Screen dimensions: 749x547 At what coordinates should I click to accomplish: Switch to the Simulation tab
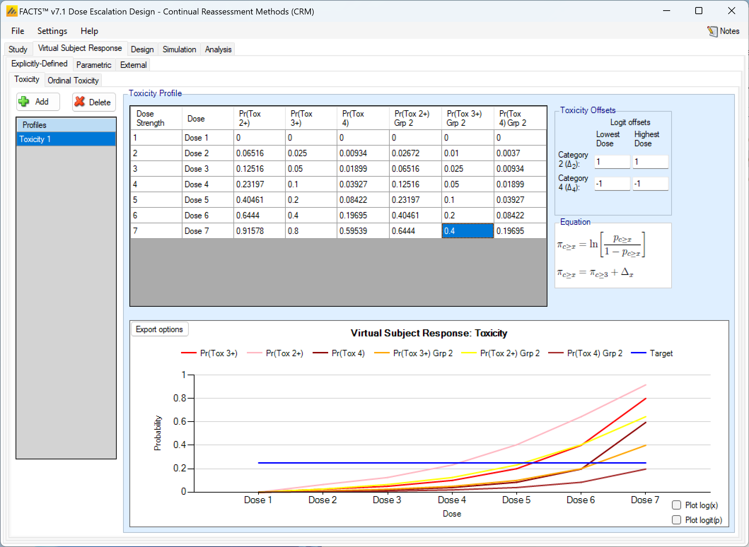(179, 49)
